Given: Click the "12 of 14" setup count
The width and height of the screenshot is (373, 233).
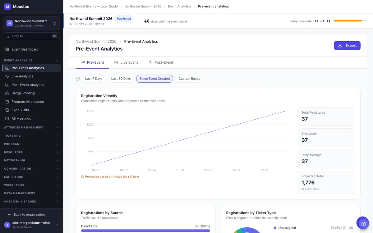Looking at the screenshot, I should pyautogui.click(x=322, y=21).
